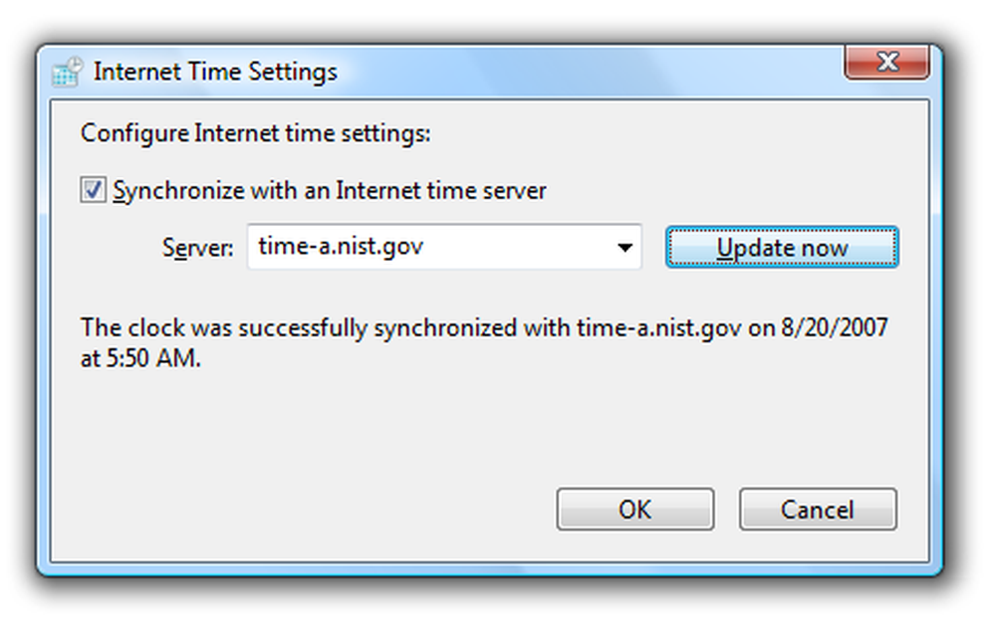The width and height of the screenshot is (996, 629).
Task: Click the 8/20/2007 date in the status text
Action: 834,327
